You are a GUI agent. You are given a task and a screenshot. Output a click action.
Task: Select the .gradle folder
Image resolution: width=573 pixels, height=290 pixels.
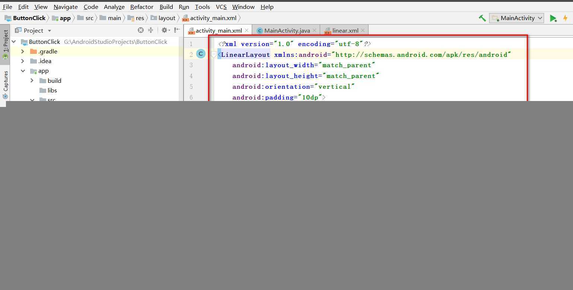click(x=48, y=51)
